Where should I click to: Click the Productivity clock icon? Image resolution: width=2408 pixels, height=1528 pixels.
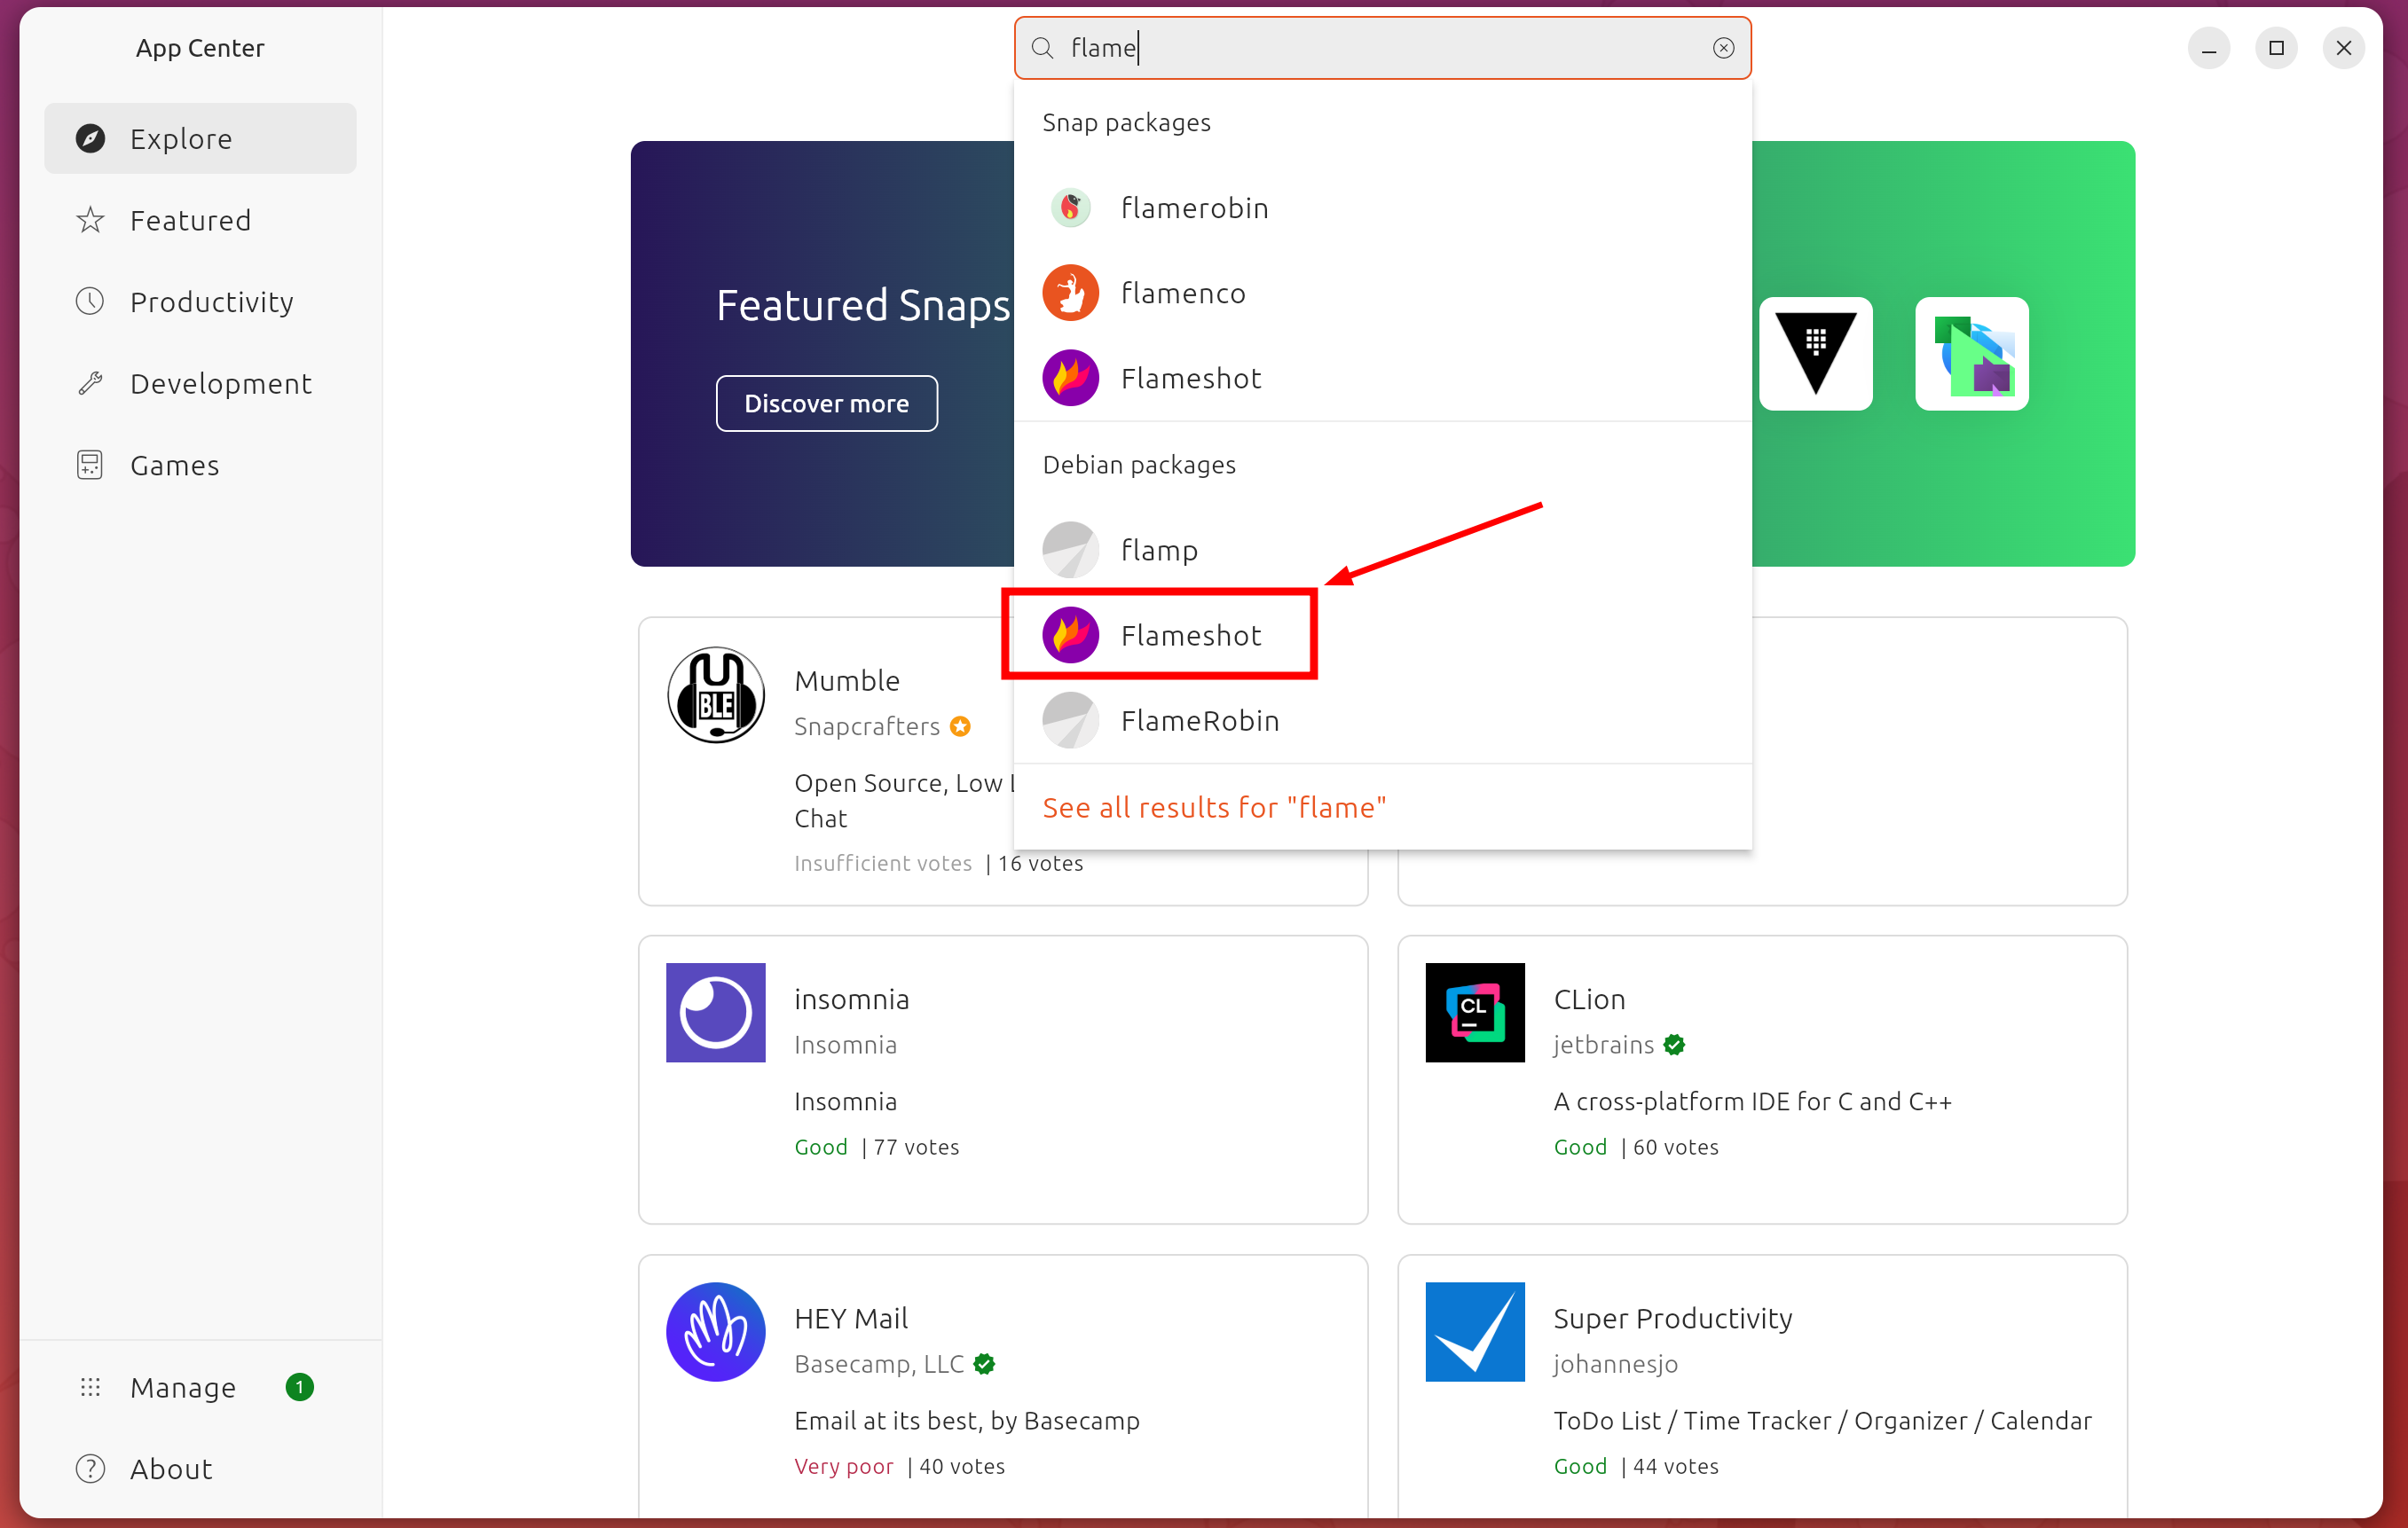click(90, 302)
